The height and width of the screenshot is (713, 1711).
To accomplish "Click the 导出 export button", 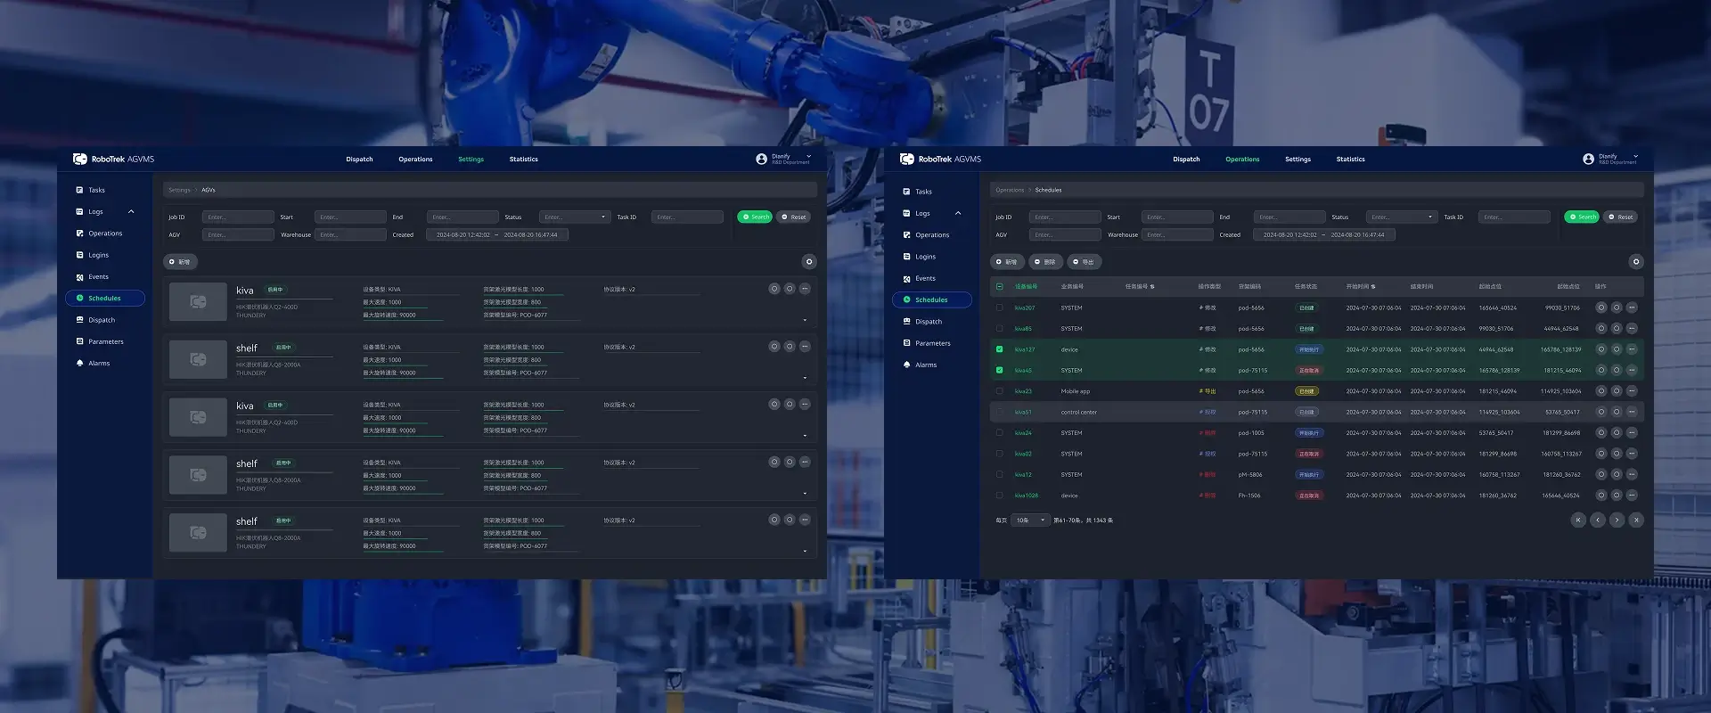I will pyautogui.click(x=1083, y=262).
